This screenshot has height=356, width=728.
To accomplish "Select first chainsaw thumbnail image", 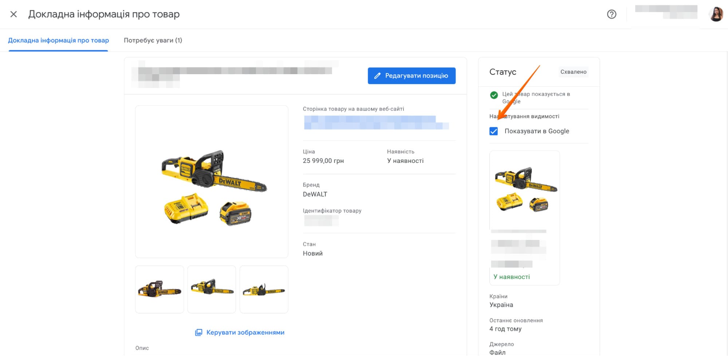I will [x=160, y=289].
